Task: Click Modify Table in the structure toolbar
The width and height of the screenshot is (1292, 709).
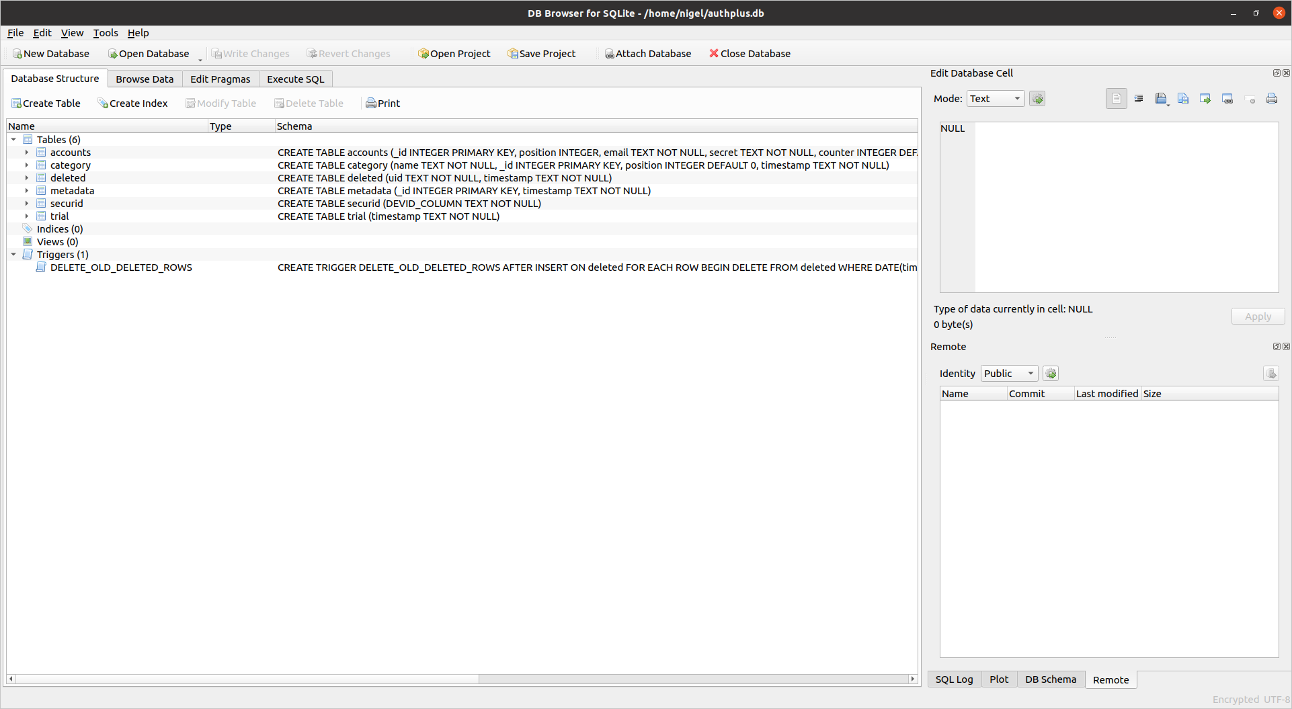Action: pyautogui.click(x=220, y=103)
